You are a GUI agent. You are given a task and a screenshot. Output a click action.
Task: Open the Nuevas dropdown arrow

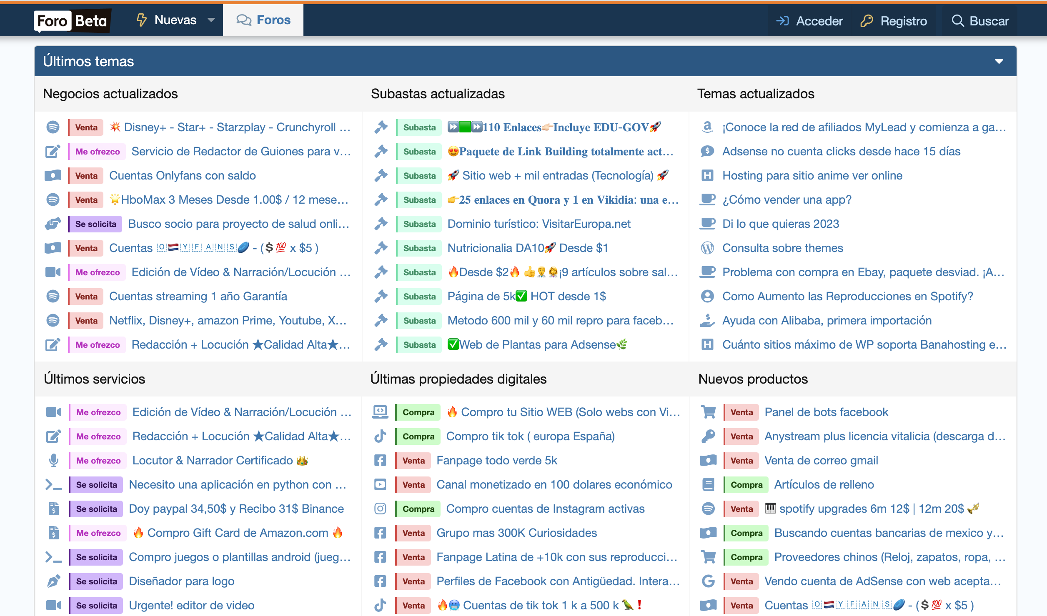point(211,20)
